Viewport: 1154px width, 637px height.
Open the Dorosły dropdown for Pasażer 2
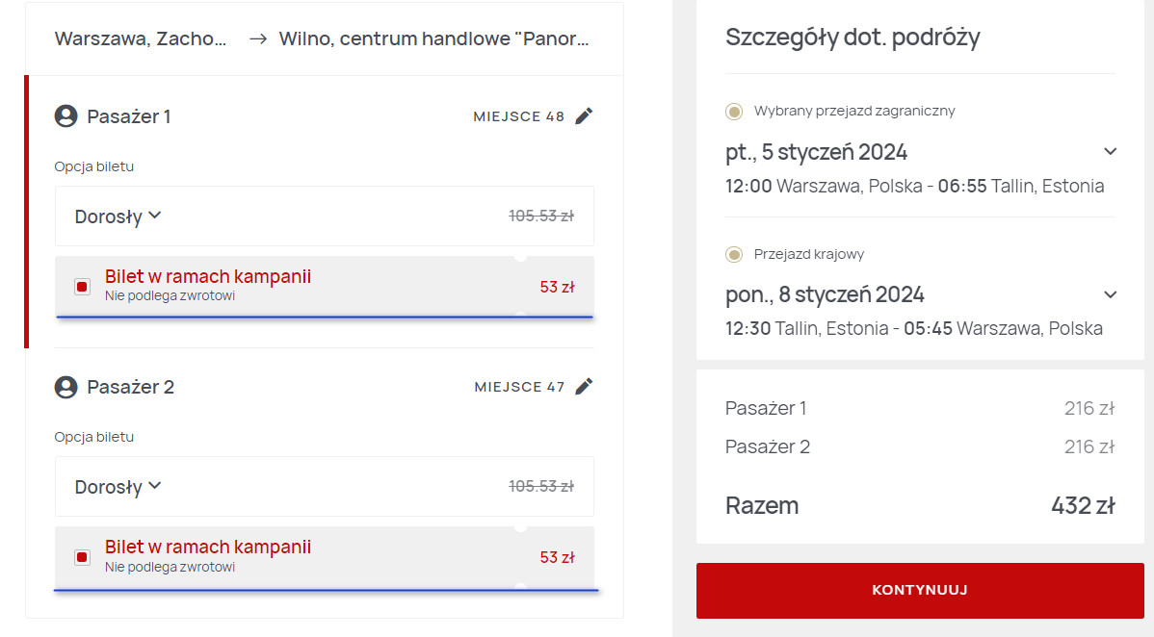(118, 487)
